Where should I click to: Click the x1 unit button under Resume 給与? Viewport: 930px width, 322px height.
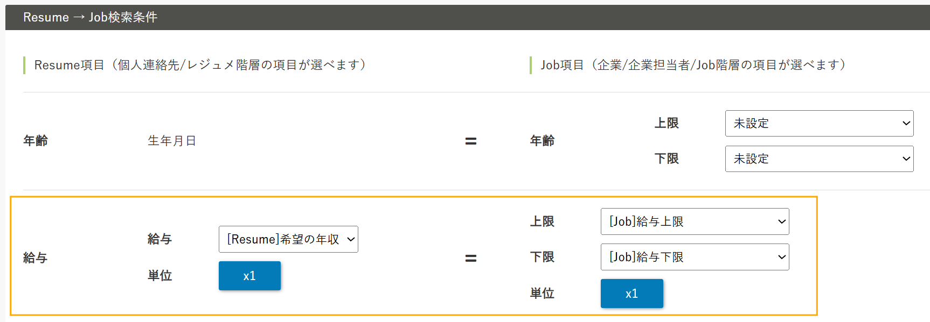249,276
